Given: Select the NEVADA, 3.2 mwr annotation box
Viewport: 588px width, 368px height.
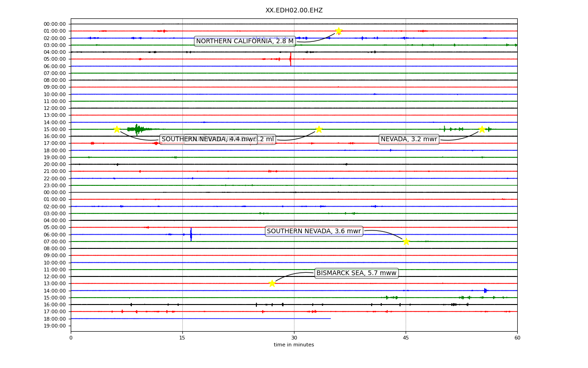Looking at the screenshot, I should point(409,139).
